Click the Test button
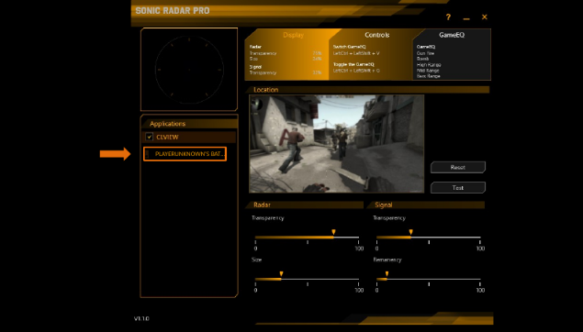This screenshot has height=332, width=583. 458,187
